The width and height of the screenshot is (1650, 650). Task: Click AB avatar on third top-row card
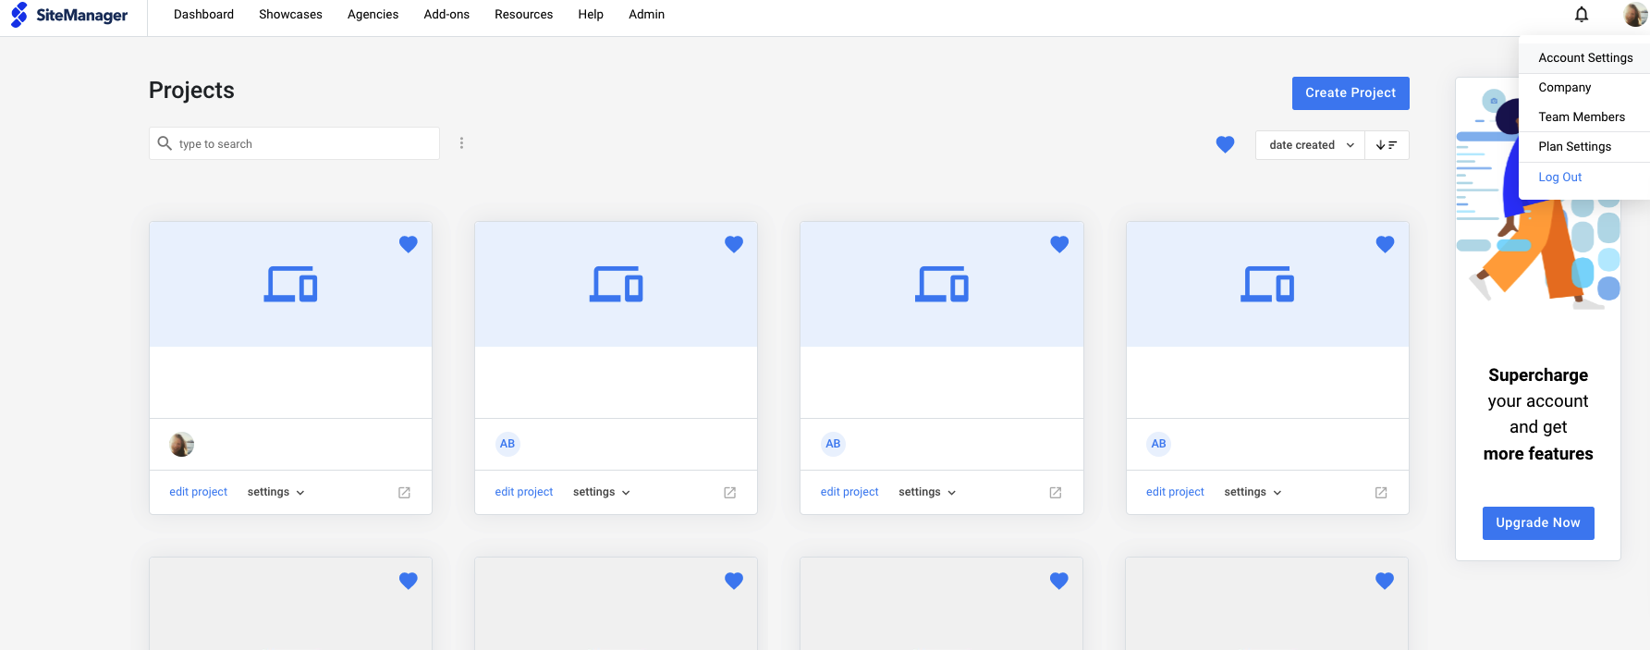coord(833,444)
